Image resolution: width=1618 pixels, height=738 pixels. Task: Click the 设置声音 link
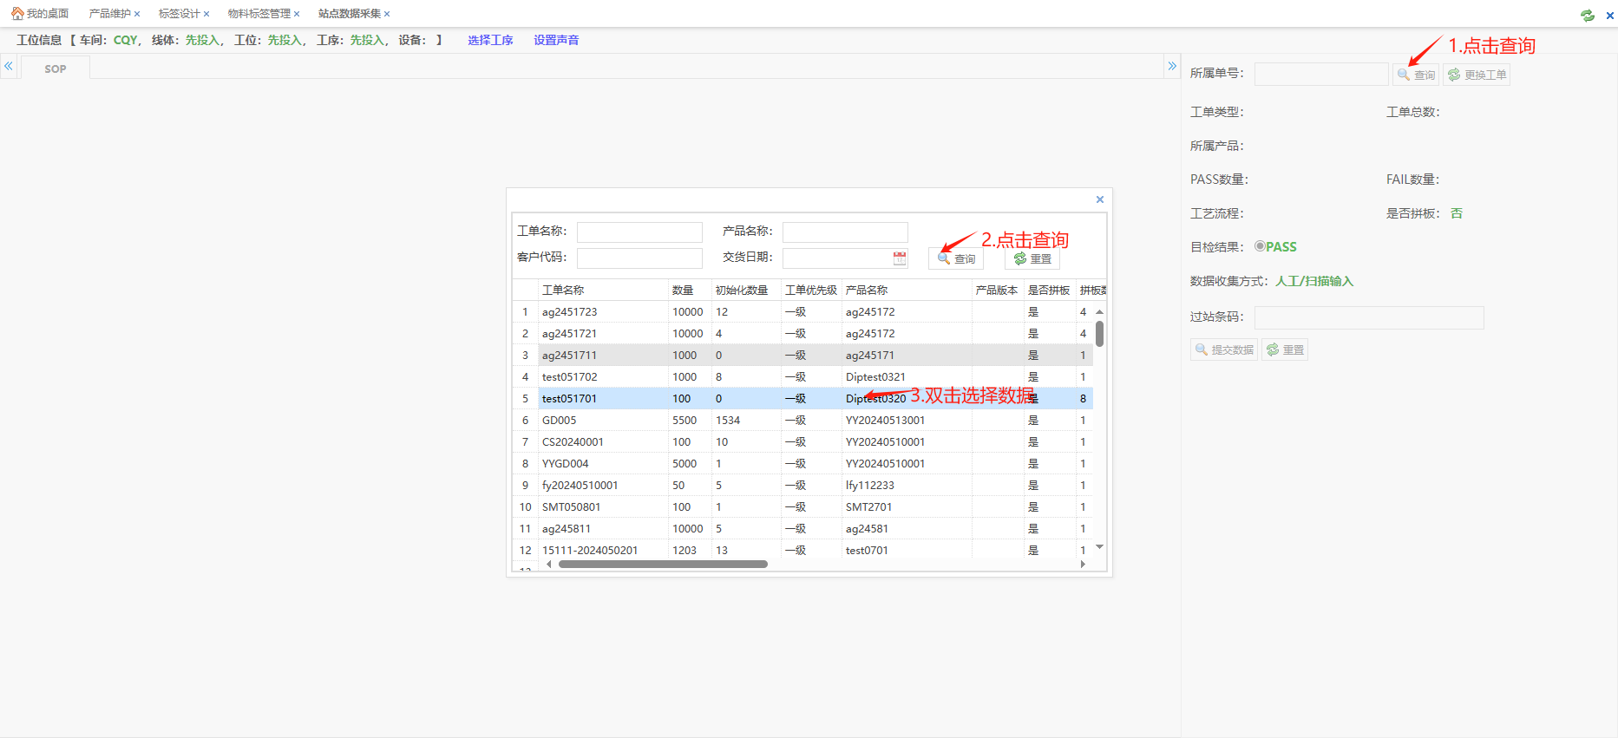(x=556, y=40)
